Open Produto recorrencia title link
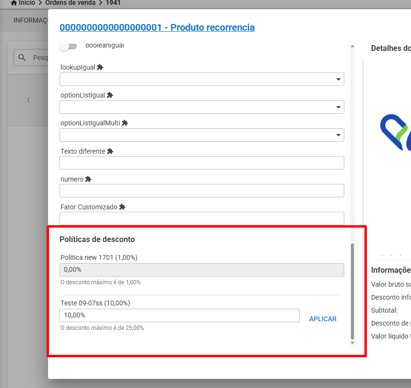This screenshot has width=411, height=388. click(x=157, y=27)
